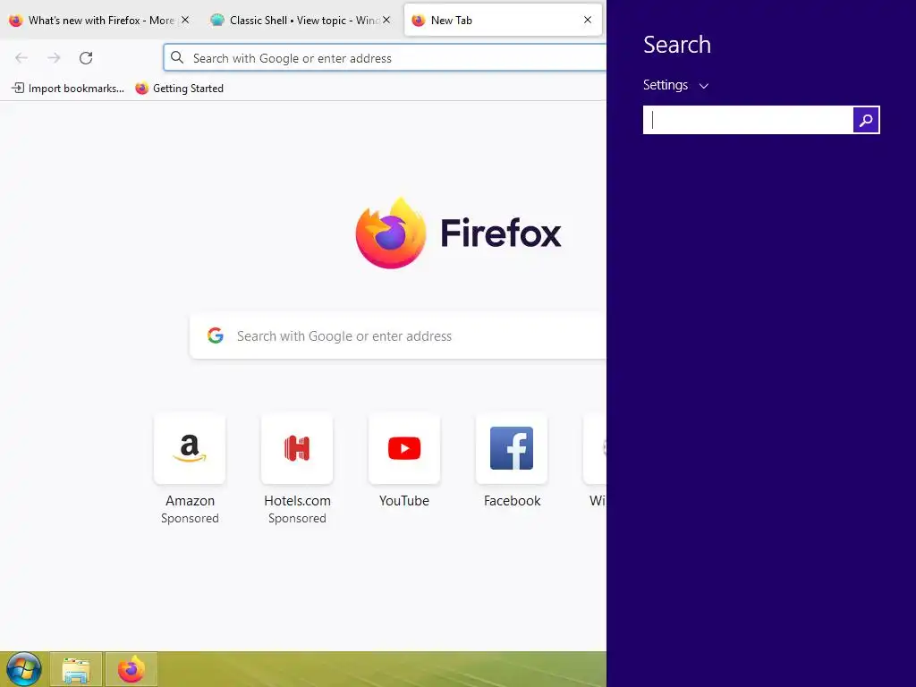Click the Amazon label under its tile
The image size is (916, 687).
point(190,501)
